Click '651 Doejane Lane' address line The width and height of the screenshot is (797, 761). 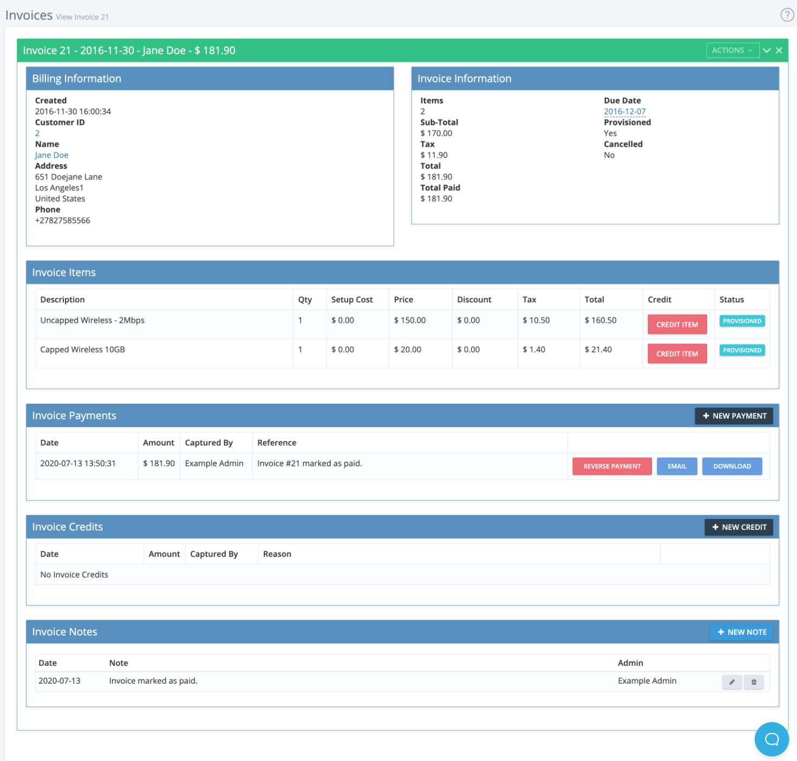click(69, 177)
